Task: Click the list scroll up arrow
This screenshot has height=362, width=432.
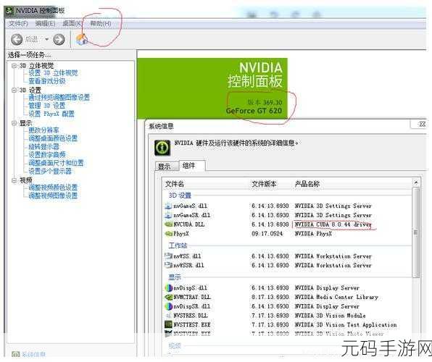Action: pyautogui.click(x=416, y=182)
